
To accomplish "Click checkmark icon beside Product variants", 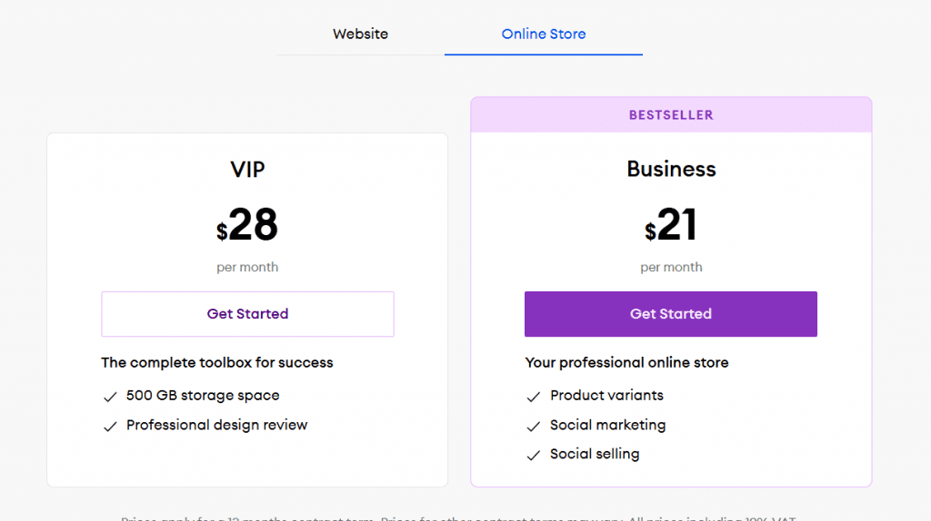I will tap(534, 397).
